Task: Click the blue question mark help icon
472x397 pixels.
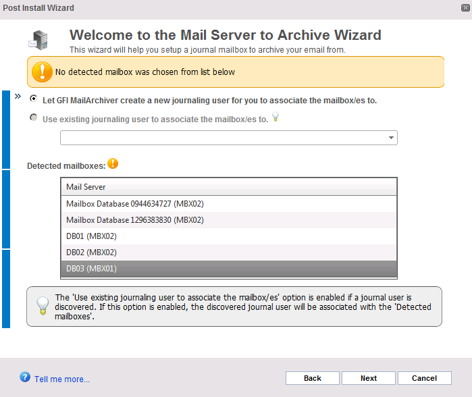Action: [x=25, y=377]
